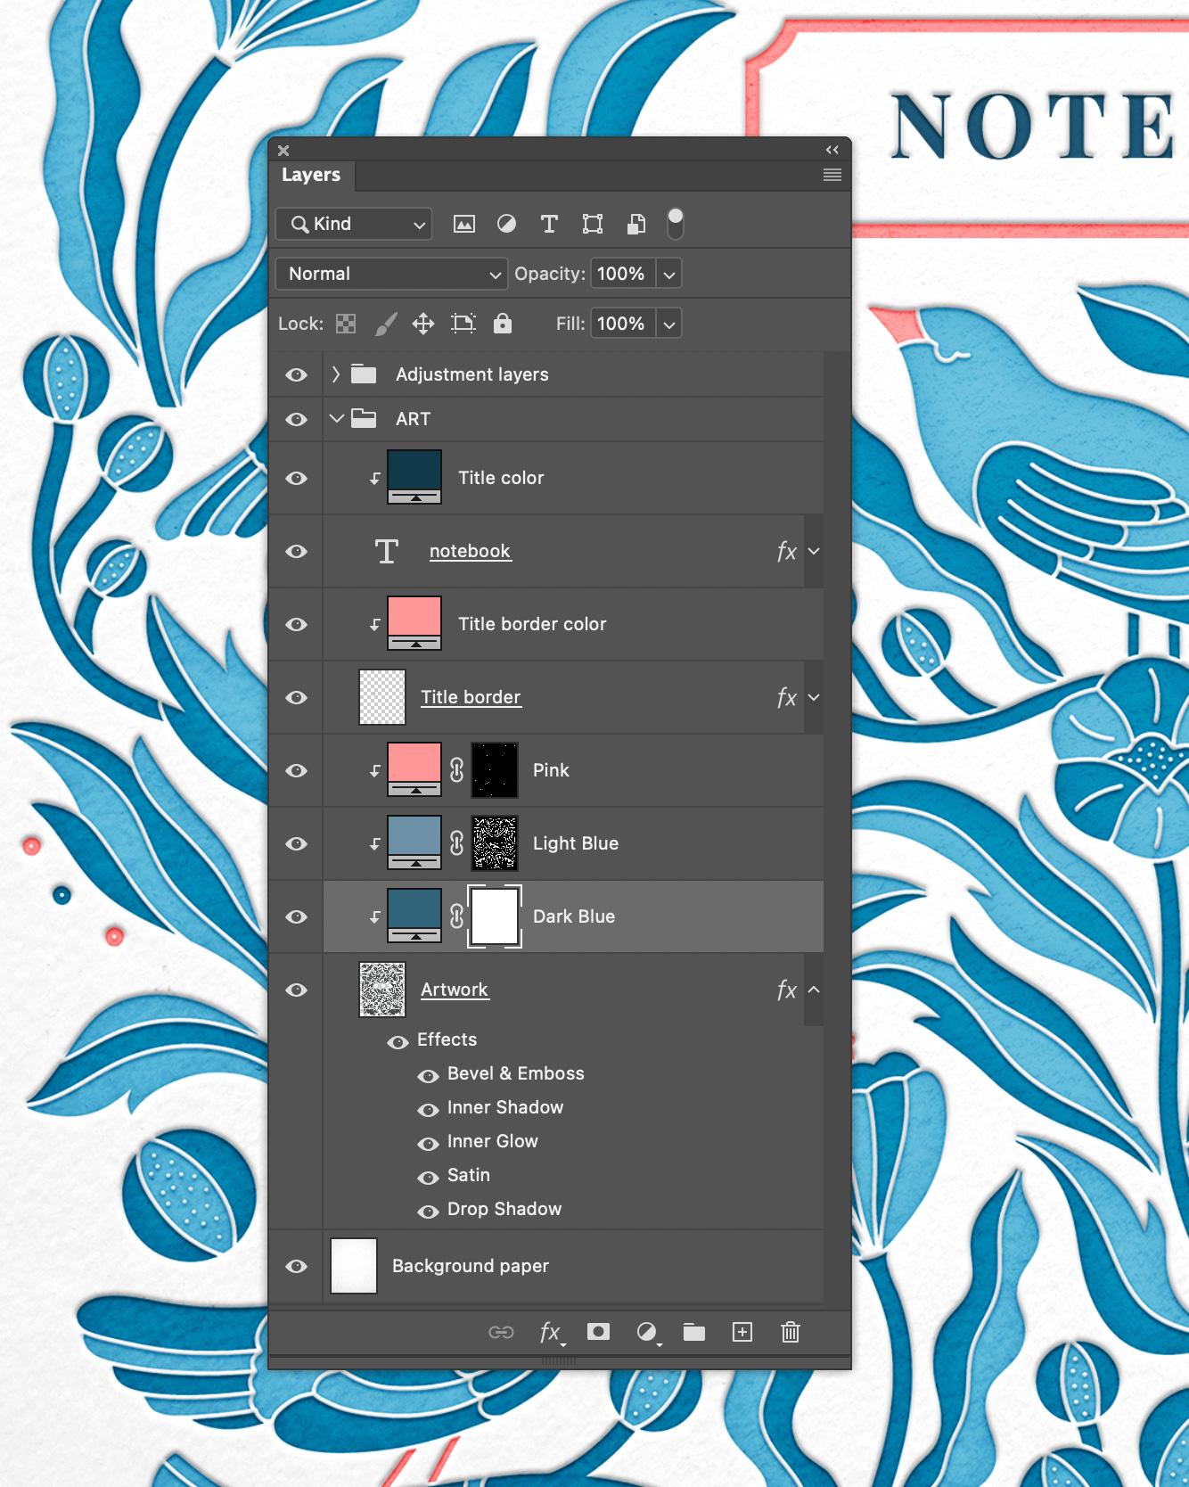Collapse effects list of Artwork layer

814,990
